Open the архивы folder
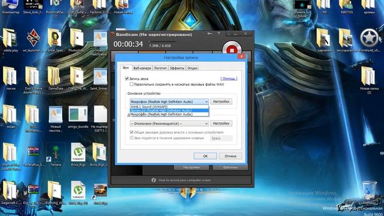384x216 pixels. point(369,7)
